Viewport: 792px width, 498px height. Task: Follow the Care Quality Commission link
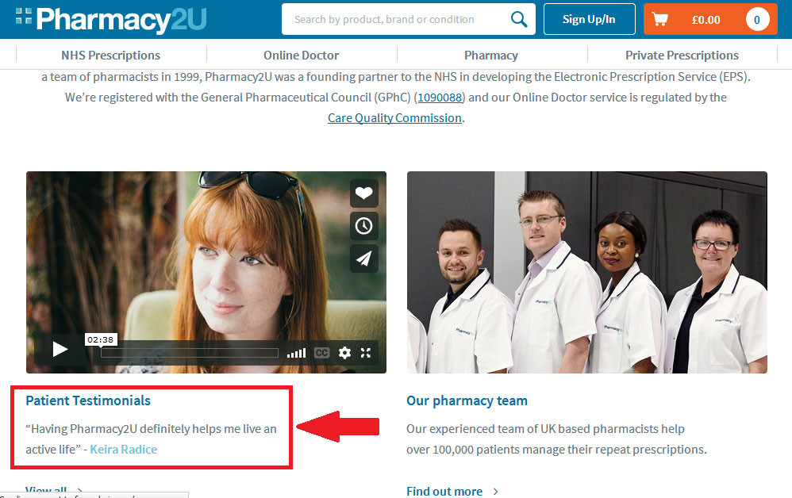(394, 118)
